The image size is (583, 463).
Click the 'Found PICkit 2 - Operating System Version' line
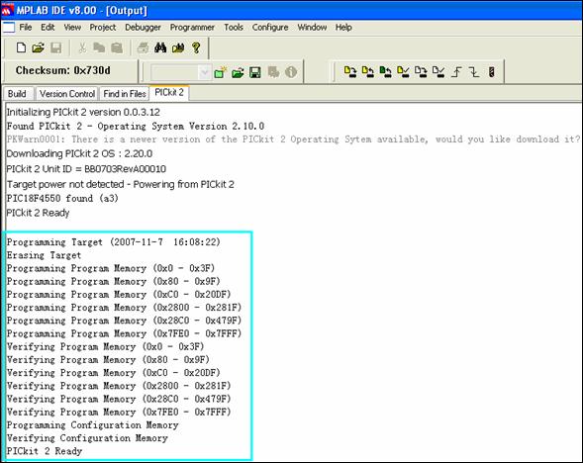(x=136, y=127)
